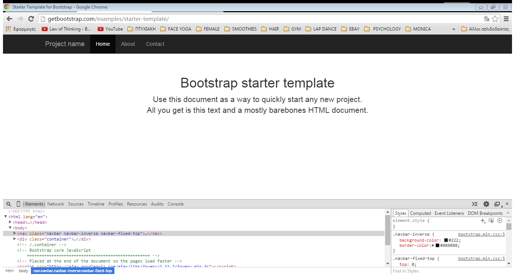This screenshot has width=515, height=277.
Task: Toggle element state icon in Styles pane
Action: (x=492, y=221)
